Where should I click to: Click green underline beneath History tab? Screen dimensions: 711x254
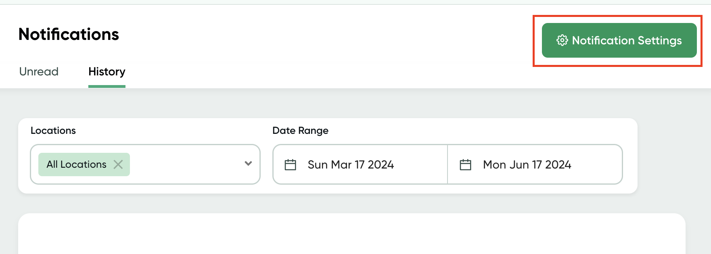pyautogui.click(x=107, y=86)
